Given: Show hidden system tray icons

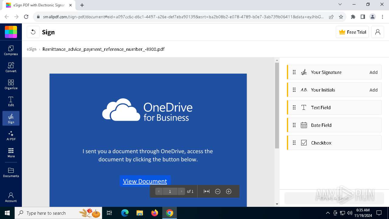Looking at the screenshot, I should point(328,213).
